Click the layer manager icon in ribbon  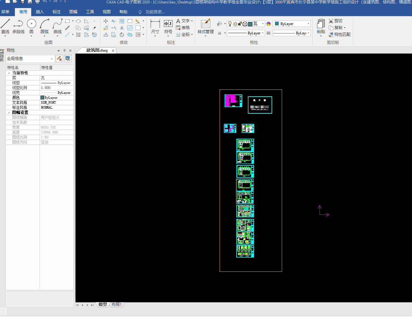[x=220, y=24]
